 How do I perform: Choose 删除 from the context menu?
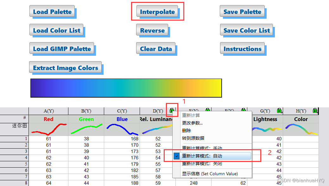coord(187,131)
